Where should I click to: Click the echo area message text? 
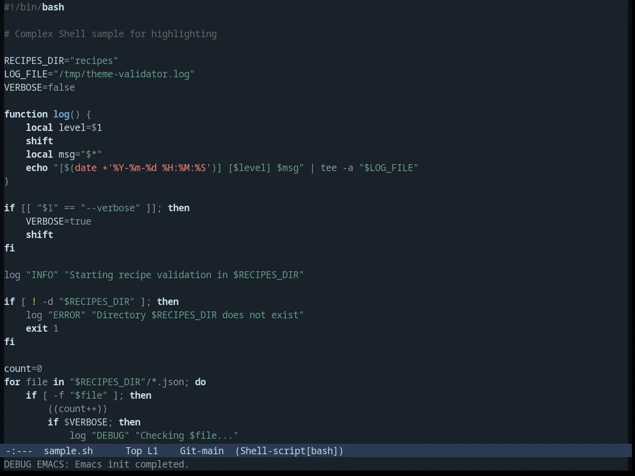(x=96, y=464)
